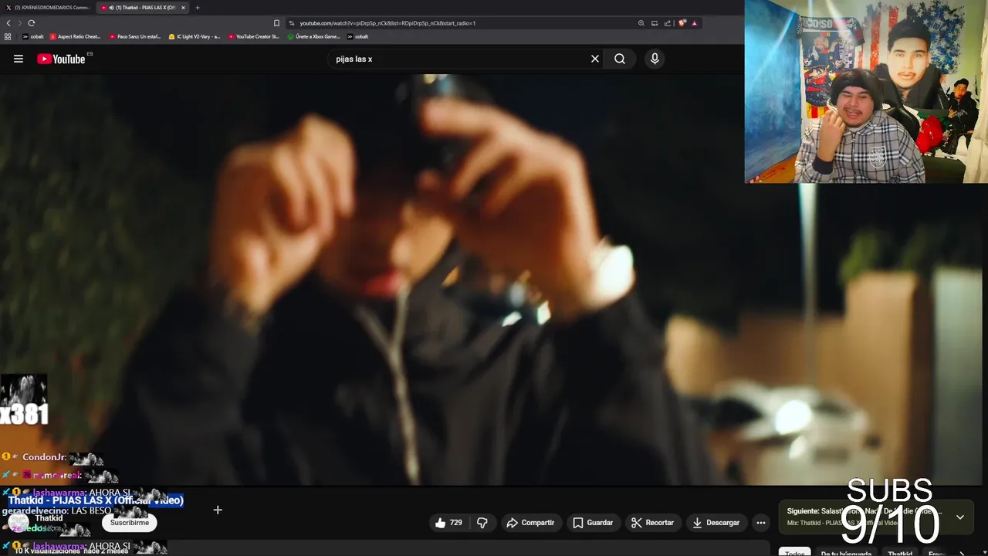This screenshot has width=988, height=556.
Task: Select the Thatkid filter chip
Action: [900, 553]
